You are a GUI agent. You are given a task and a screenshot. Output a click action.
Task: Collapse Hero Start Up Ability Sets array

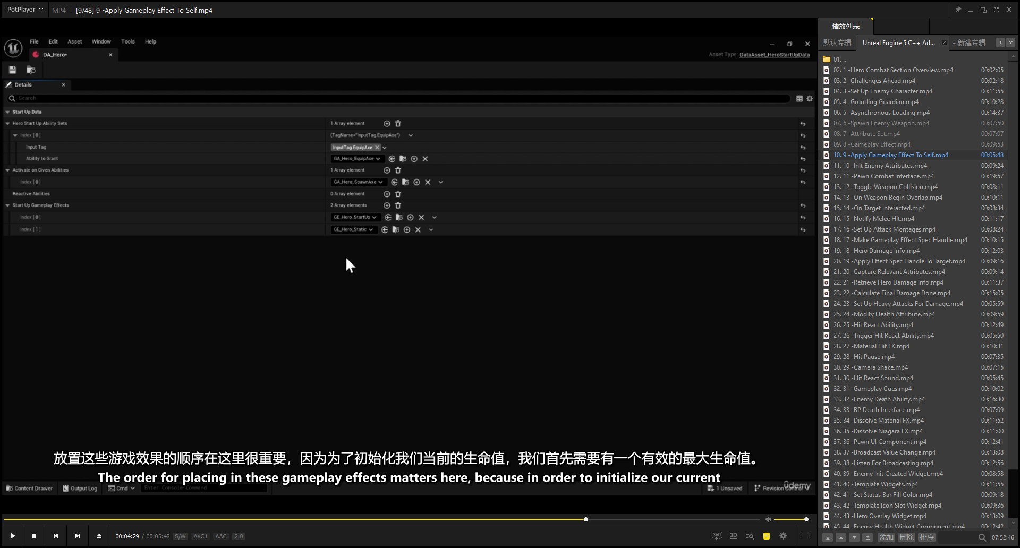[x=7, y=123]
